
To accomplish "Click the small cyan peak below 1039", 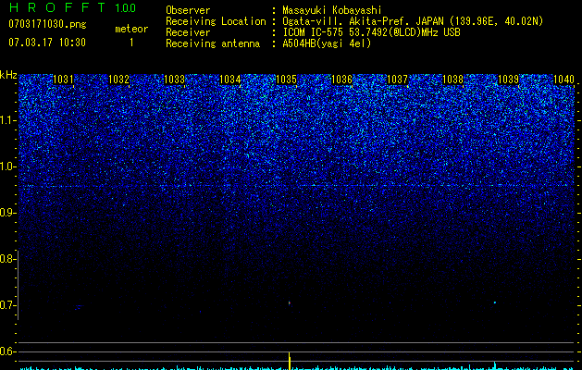I will [495, 365].
